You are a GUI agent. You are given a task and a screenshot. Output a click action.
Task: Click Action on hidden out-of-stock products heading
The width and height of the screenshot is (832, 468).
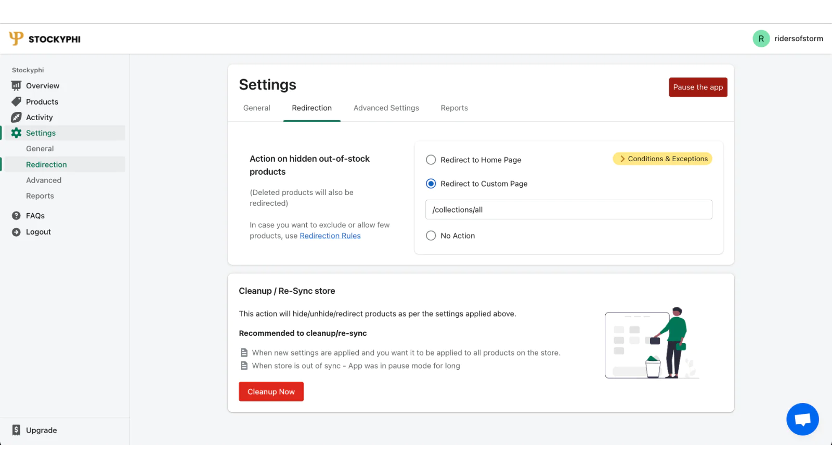click(x=310, y=165)
